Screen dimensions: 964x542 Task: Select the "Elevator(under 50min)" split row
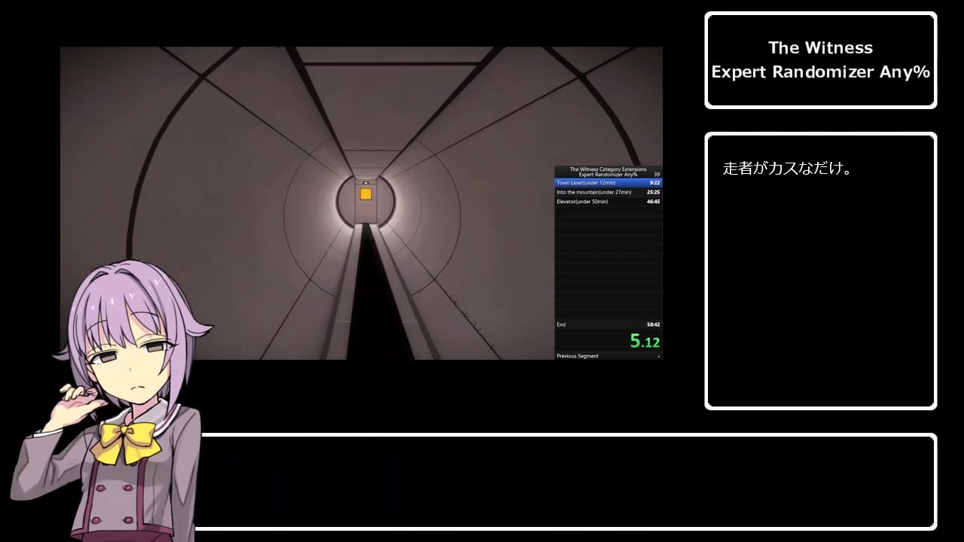(609, 202)
